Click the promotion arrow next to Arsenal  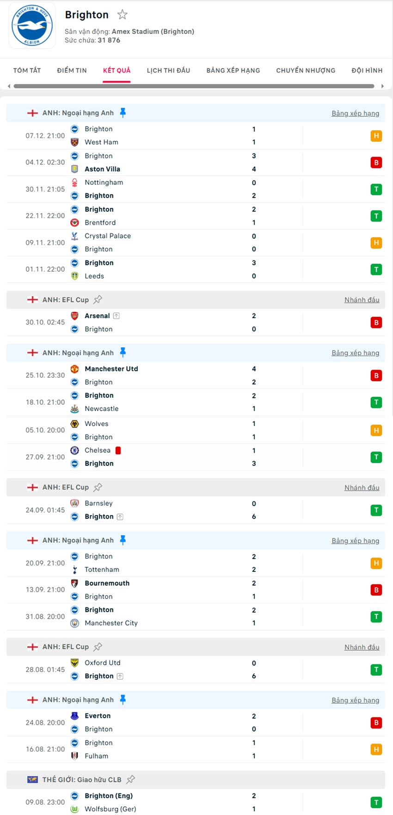[117, 315]
